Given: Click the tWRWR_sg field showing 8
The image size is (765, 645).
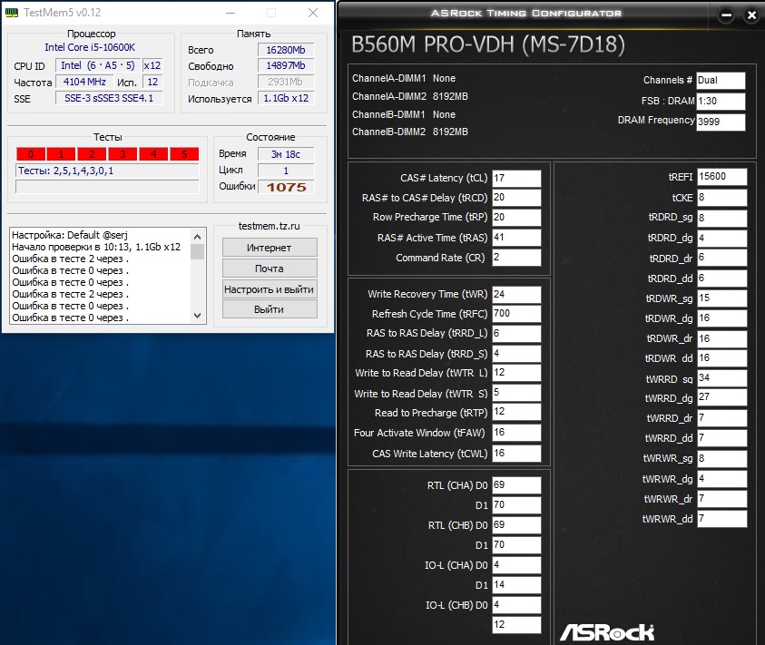Looking at the screenshot, I should coord(722,459).
